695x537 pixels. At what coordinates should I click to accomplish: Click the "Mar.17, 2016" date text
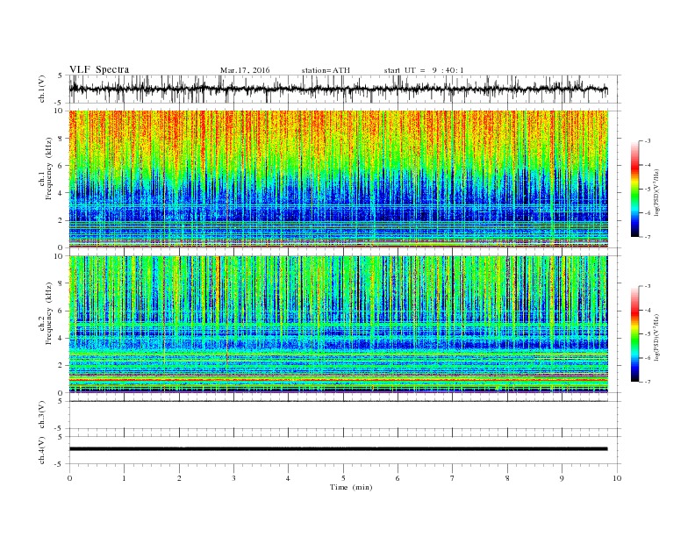coord(245,70)
